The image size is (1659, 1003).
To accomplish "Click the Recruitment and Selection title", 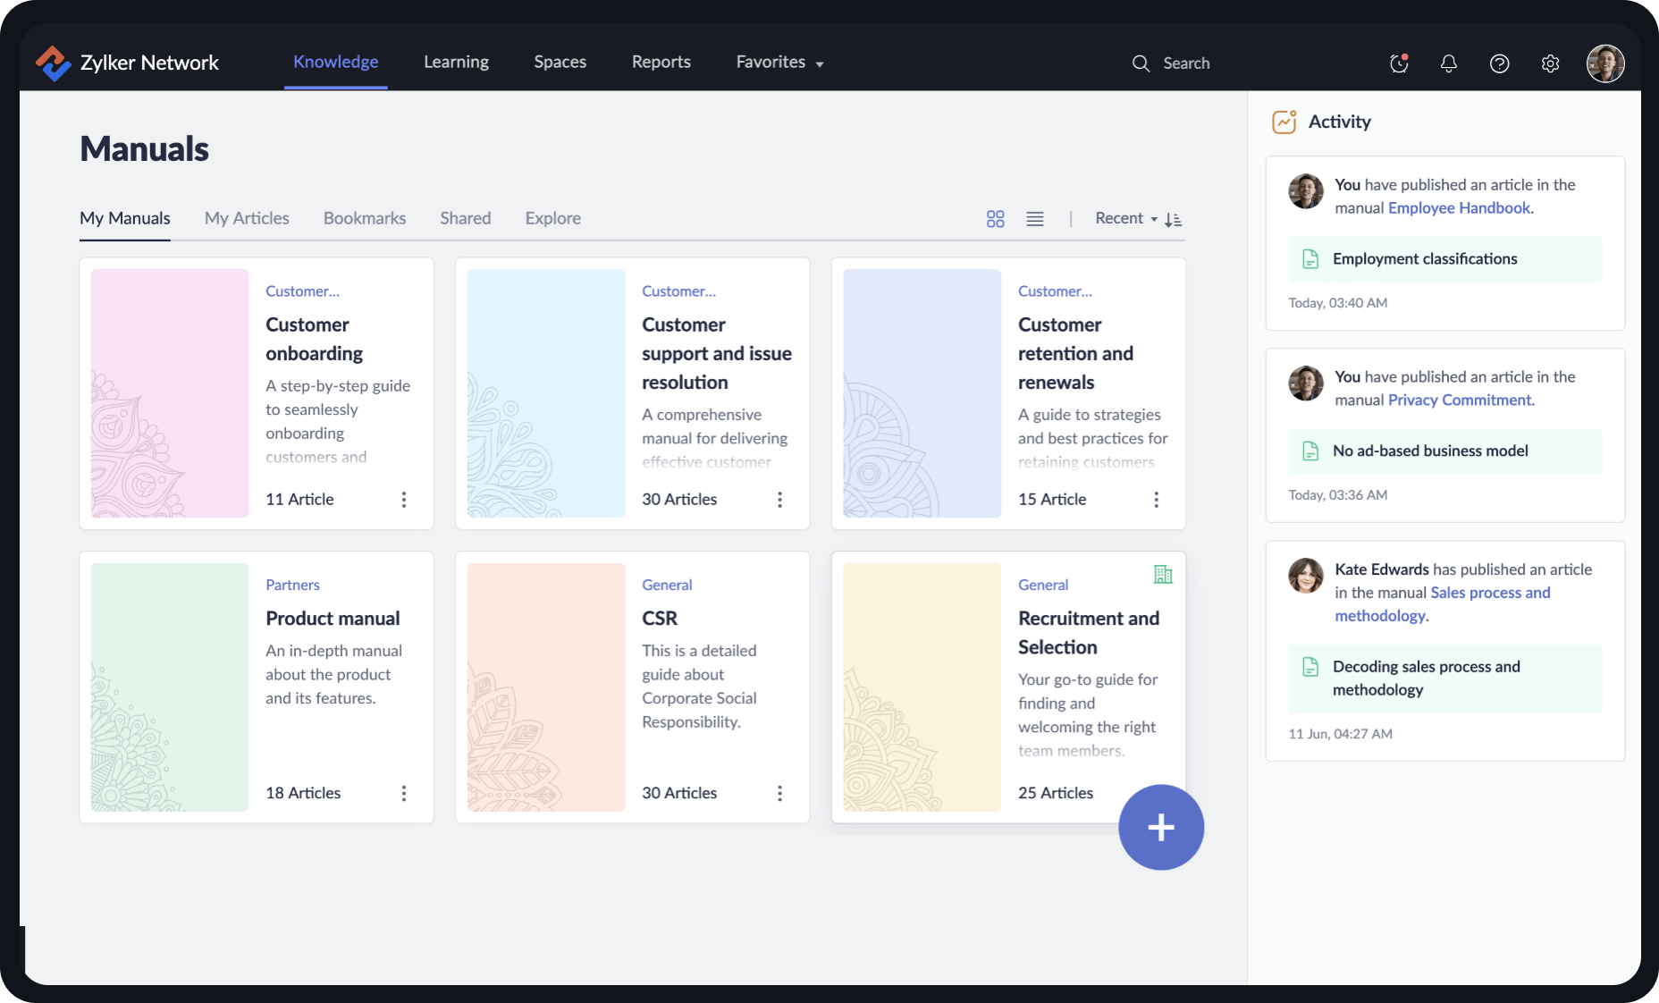I will pos(1089,633).
